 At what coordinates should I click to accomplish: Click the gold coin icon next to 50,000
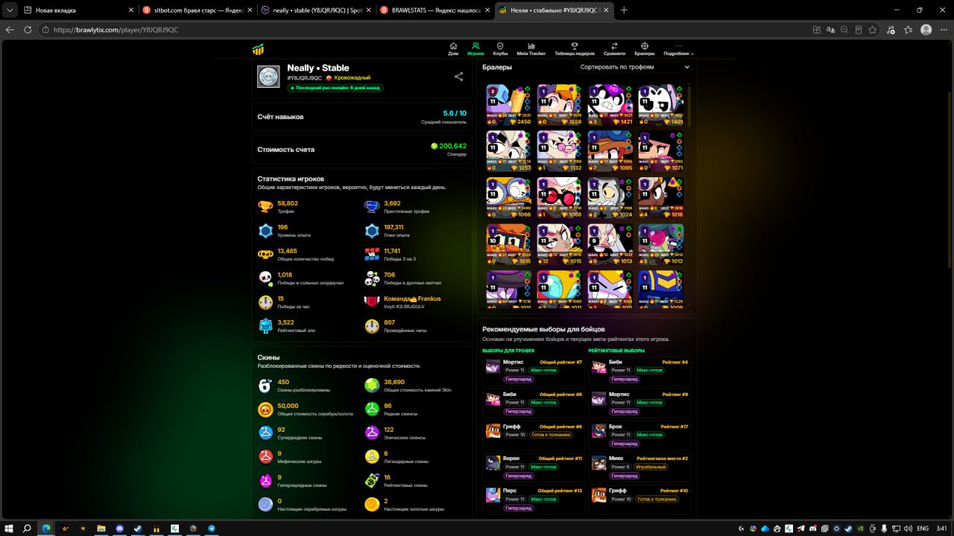(x=265, y=409)
